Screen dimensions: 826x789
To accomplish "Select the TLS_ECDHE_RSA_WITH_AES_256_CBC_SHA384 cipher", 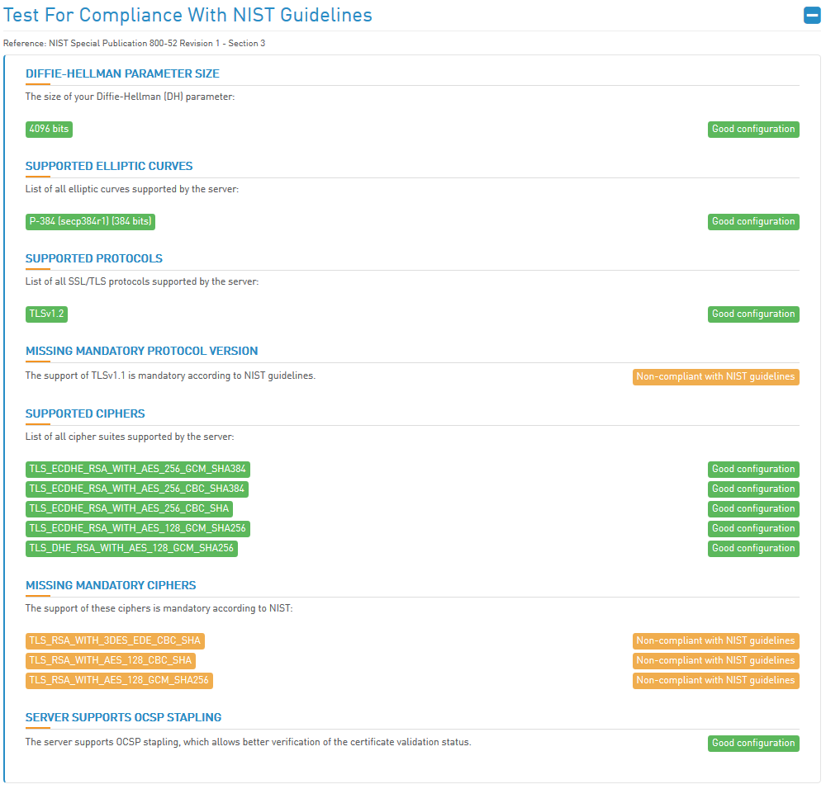I will 137,489.
